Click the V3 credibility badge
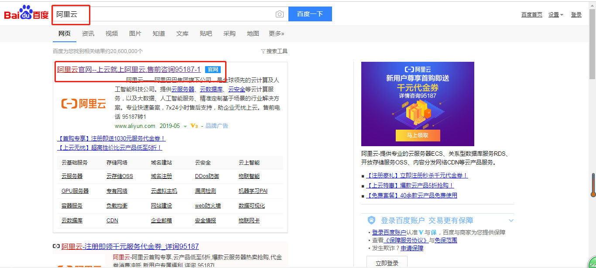Image resolution: width=596 pixels, height=268 pixels. [x=194, y=126]
